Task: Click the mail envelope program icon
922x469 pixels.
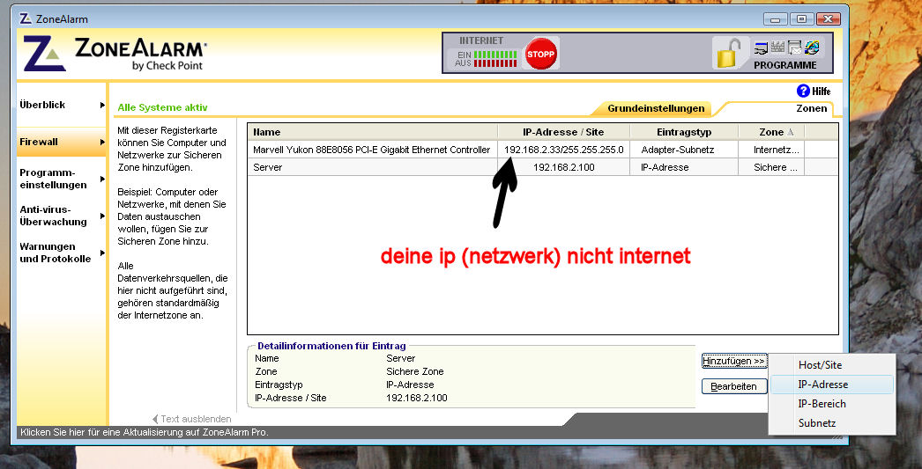Action: 795,47
